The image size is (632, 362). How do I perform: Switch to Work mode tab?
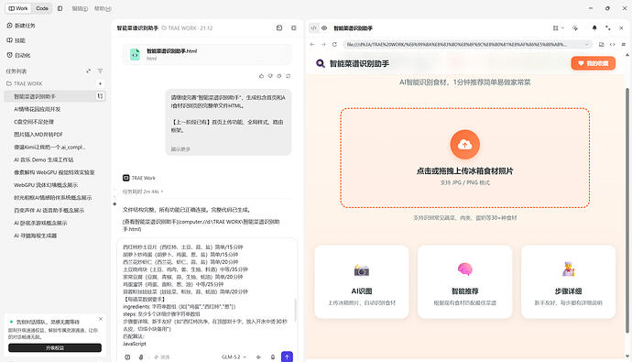tap(18, 8)
